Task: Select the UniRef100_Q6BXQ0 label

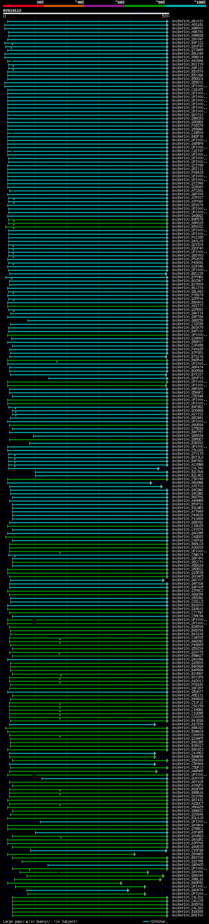Action: click(187, 522)
